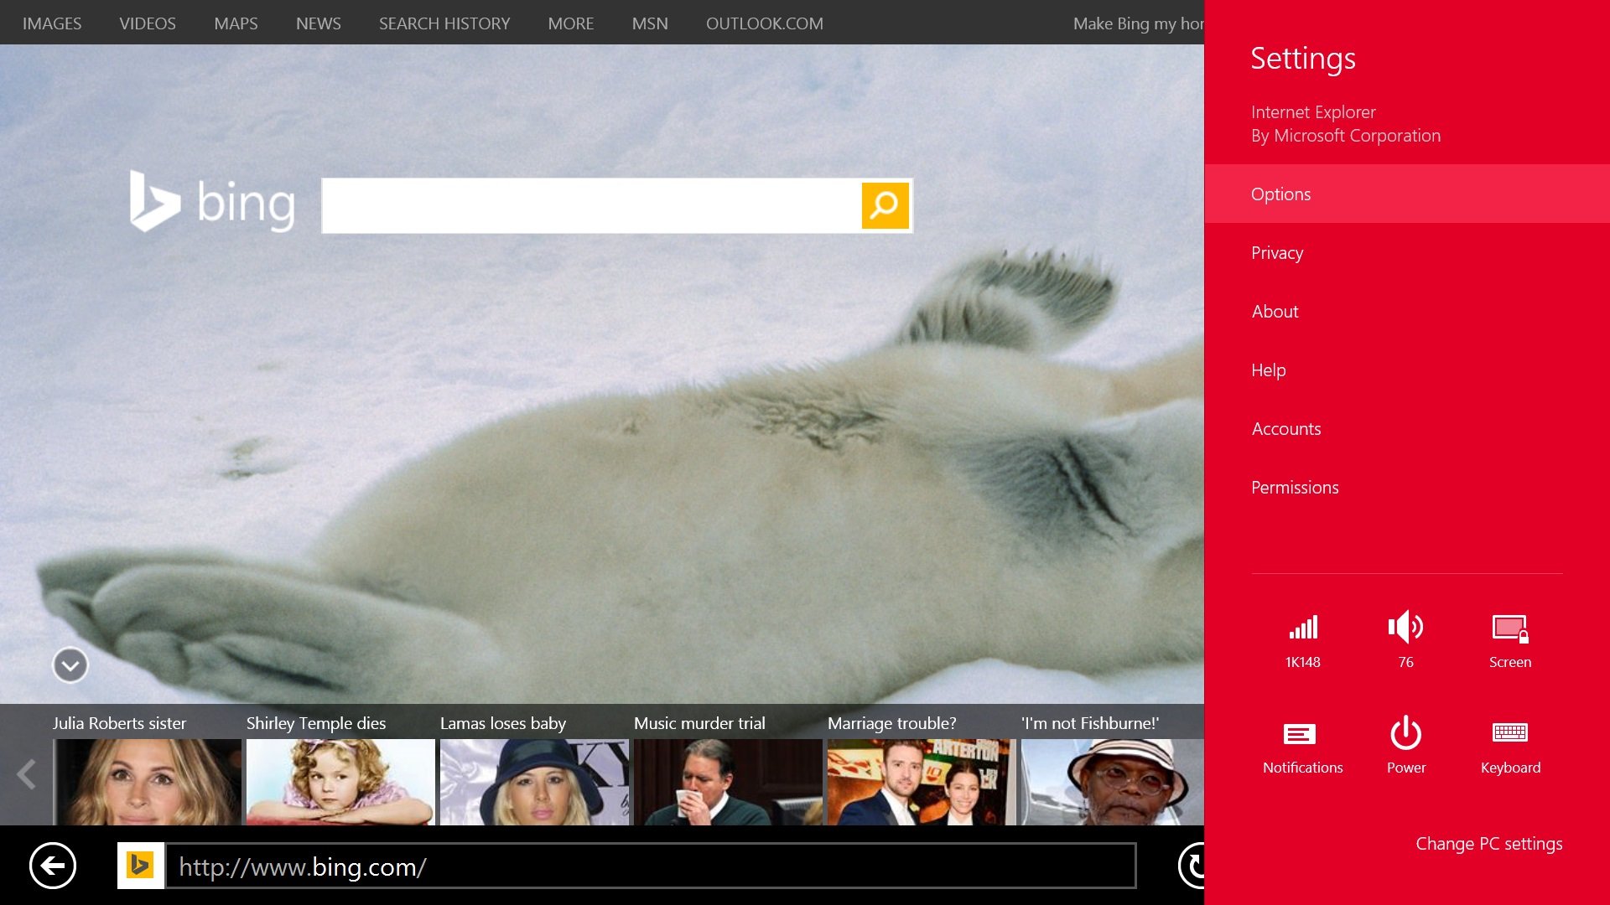Open the NEWS tab
The width and height of the screenshot is (1610, 905).
(319, 23)
